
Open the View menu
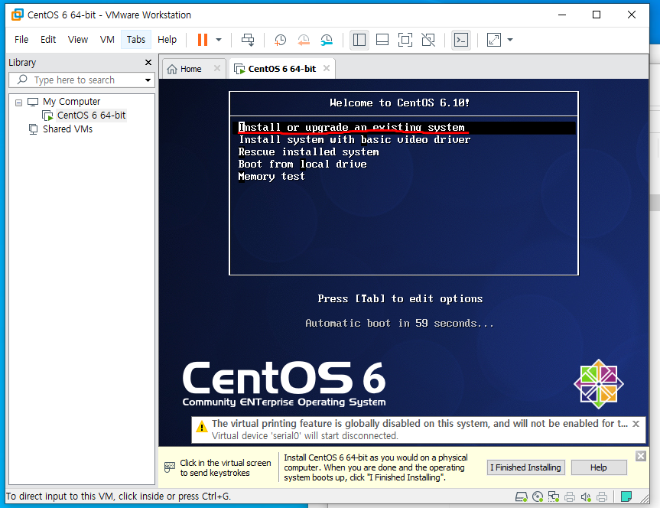[x=78, y=40]
